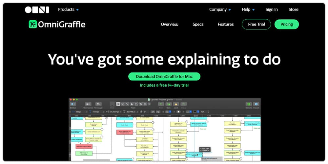Click the stroke thickness 1 pt stepper
The image size is (328, 164).
coord(209,112)
